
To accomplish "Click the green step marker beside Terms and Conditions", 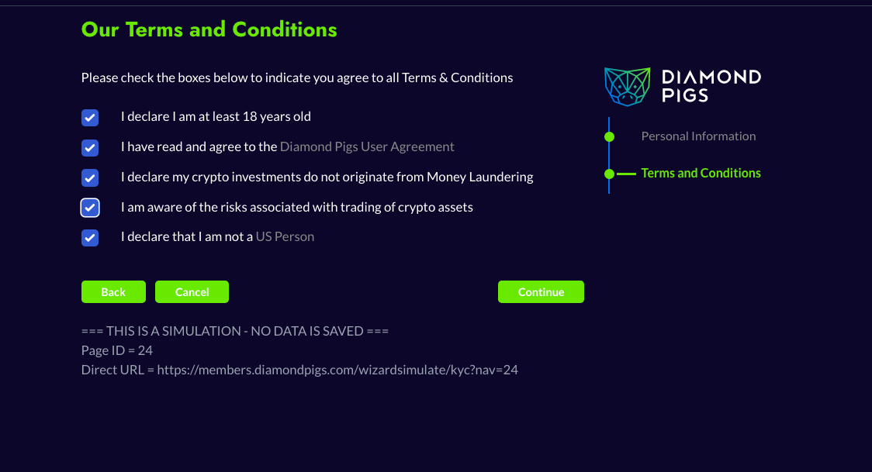I will click(x=610, y=174).
